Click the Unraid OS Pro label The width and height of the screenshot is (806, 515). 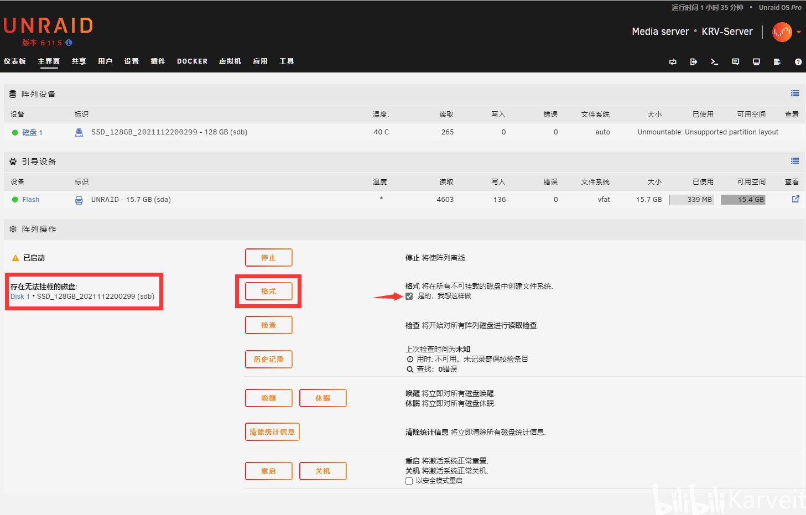(x=780, y=8)
